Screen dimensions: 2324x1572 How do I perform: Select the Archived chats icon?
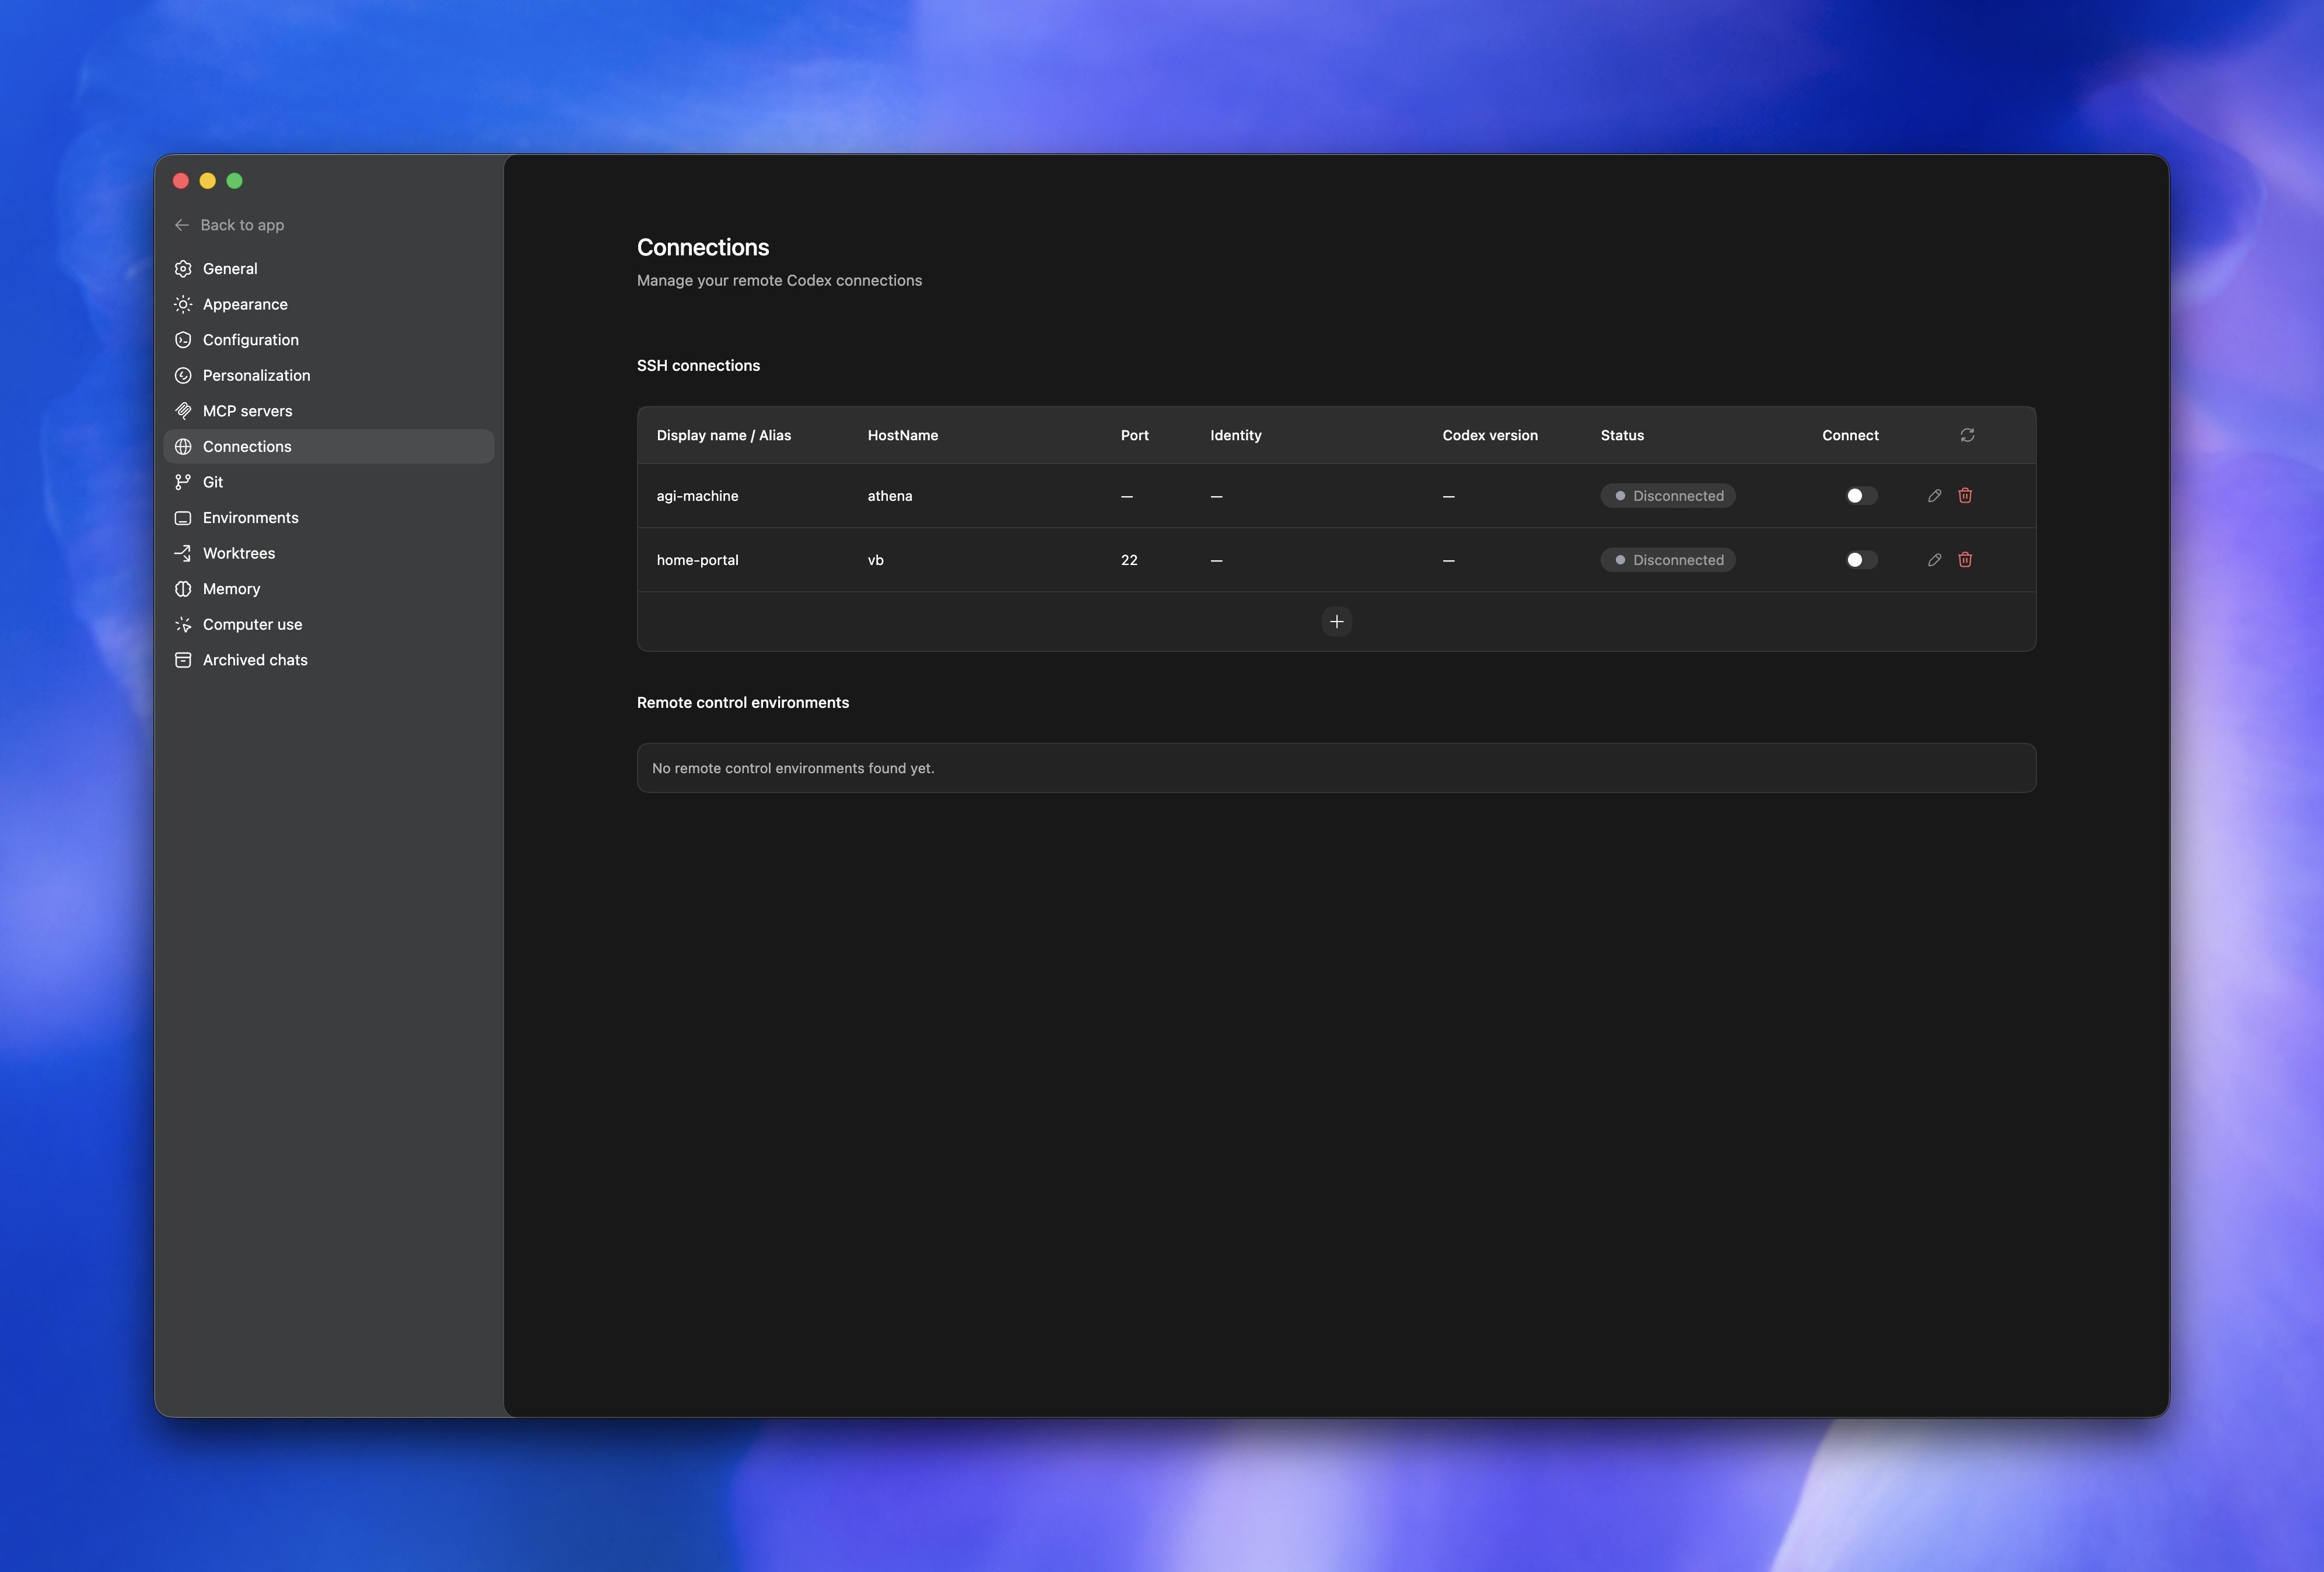(183, 659)
